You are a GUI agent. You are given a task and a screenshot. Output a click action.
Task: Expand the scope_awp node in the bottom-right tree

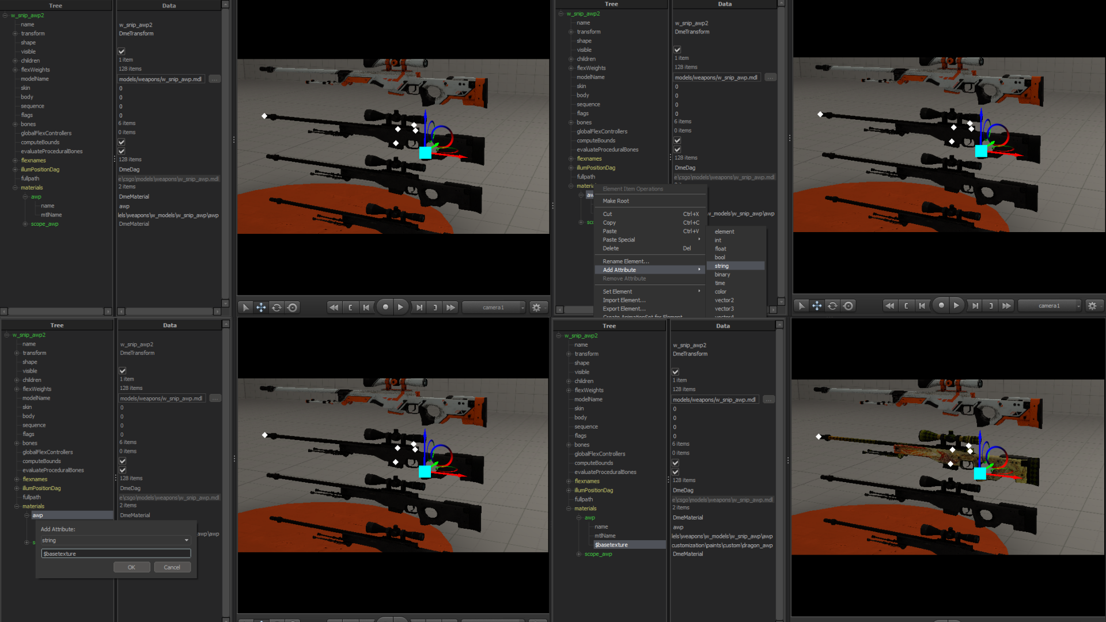[x=579, y=554]
